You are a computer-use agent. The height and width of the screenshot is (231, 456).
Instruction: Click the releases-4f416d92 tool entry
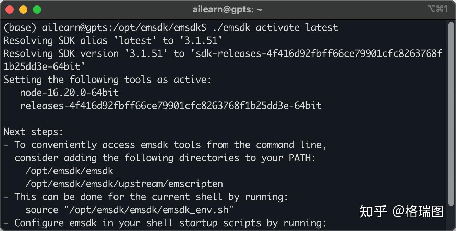(x=171, y=106)
